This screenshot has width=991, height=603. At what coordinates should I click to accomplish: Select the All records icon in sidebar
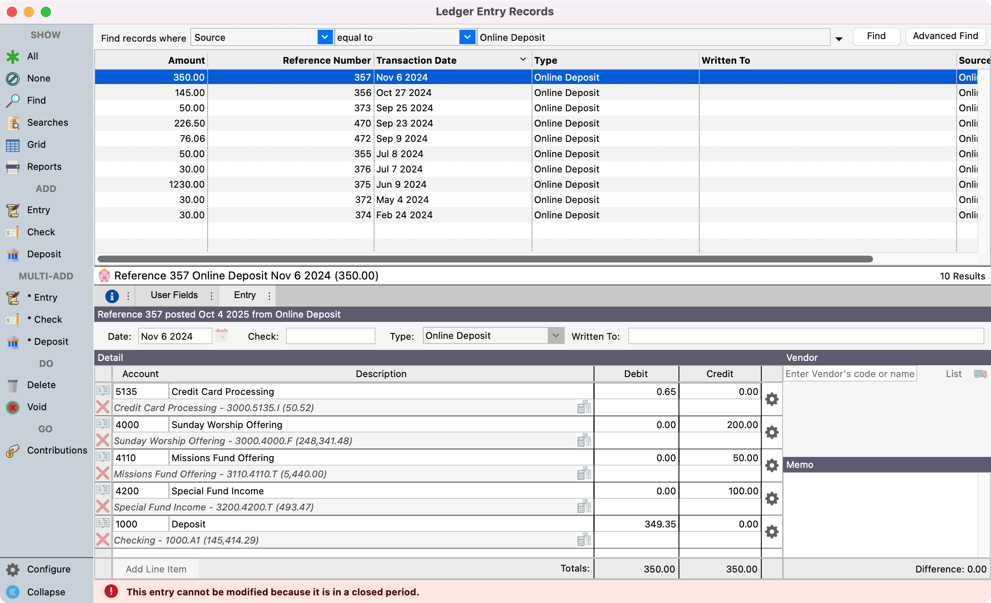(13, 56)
